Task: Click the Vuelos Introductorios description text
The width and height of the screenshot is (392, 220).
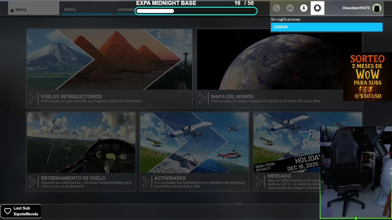Action: tap(91, 101)
